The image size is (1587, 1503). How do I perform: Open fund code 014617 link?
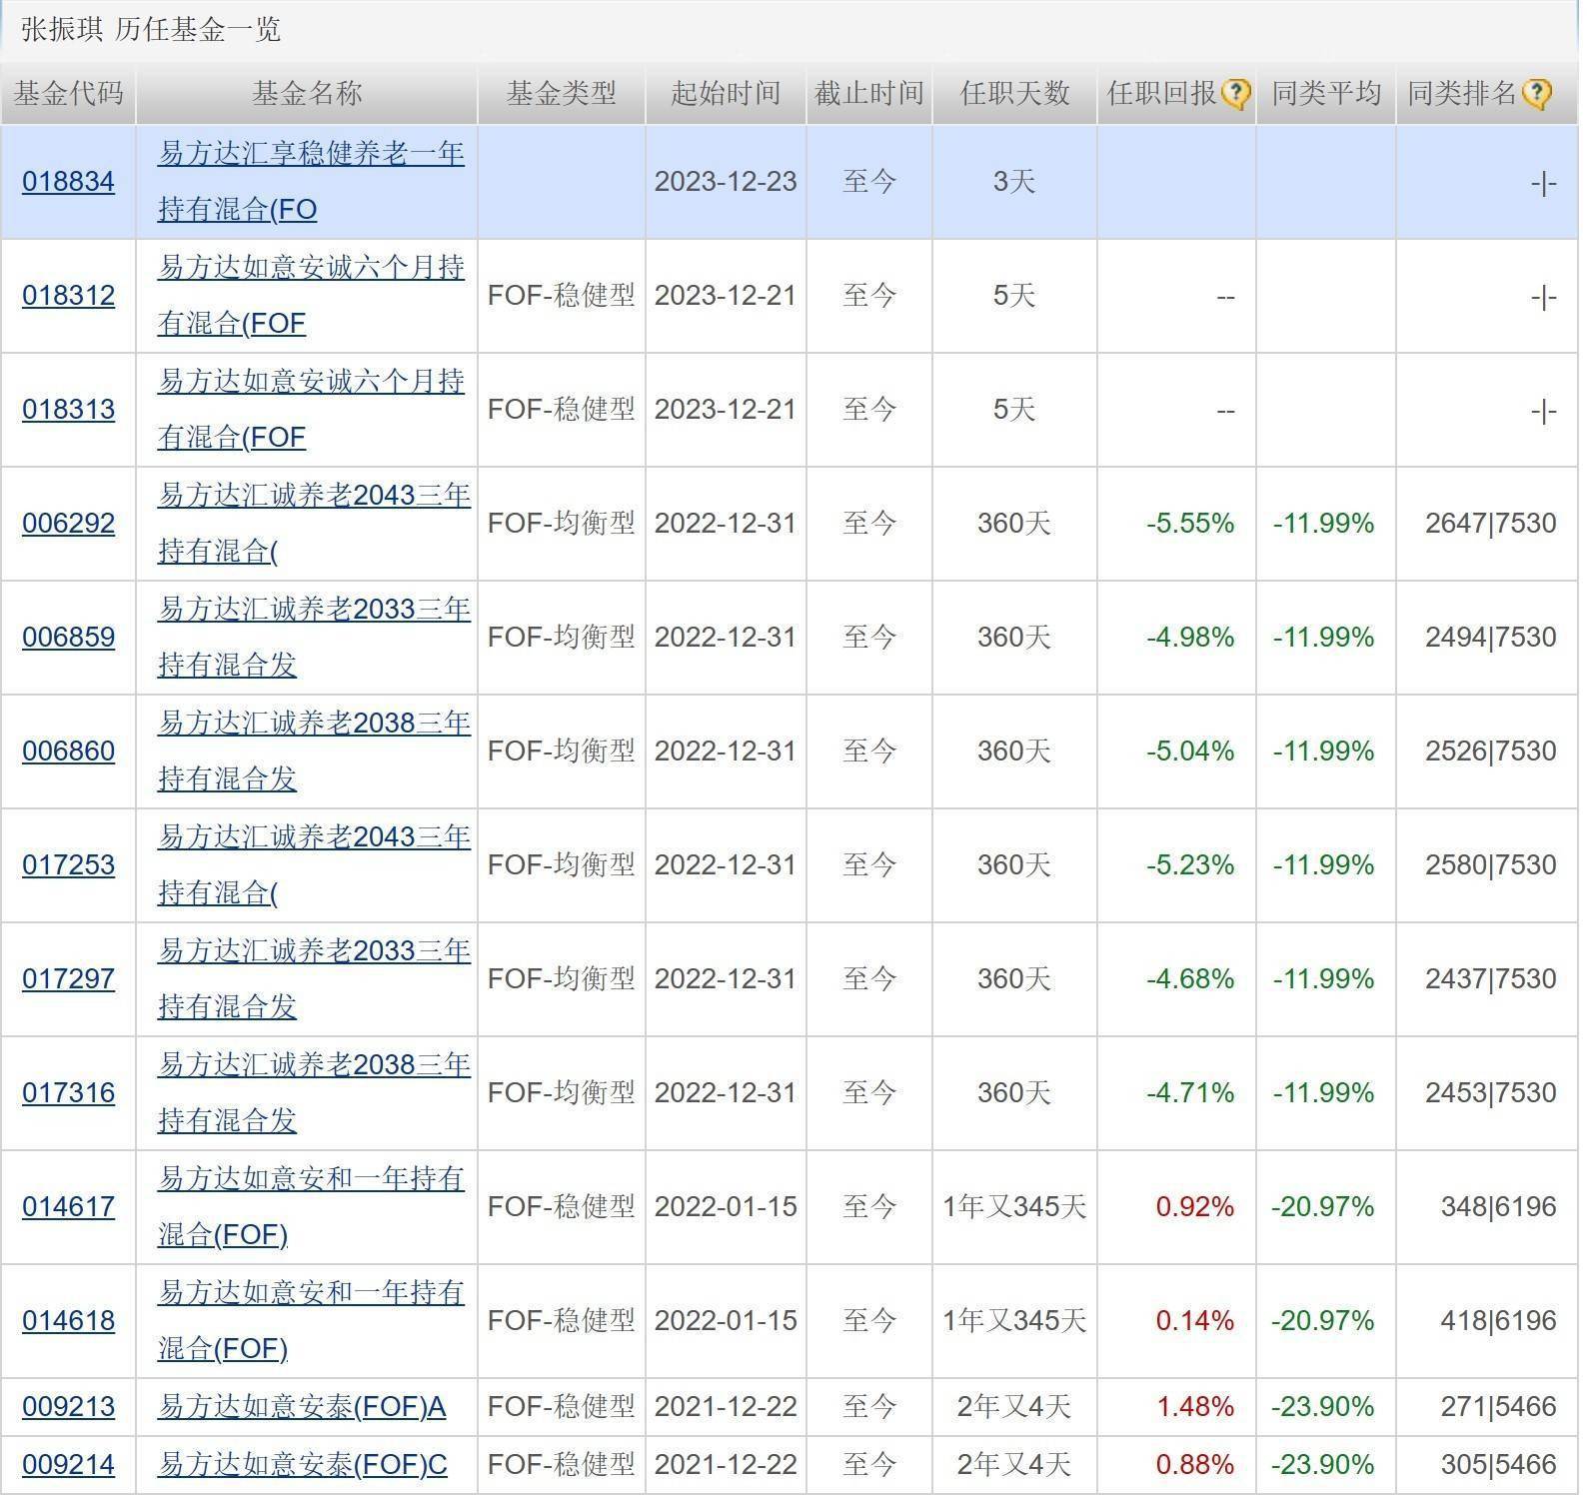pos(68,1207)
